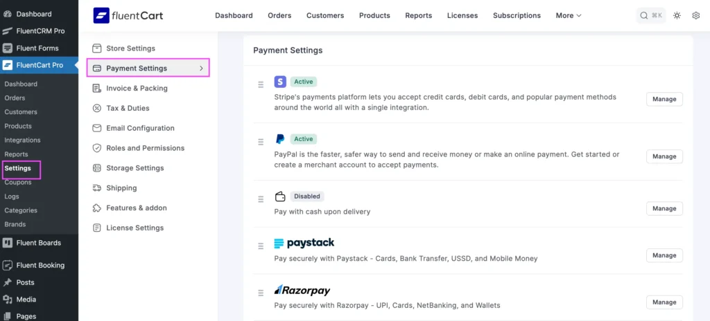Image resolution: width=710 pixels, height=321 pixels.
Task: Click the Paystack logo
Action: 304,243
